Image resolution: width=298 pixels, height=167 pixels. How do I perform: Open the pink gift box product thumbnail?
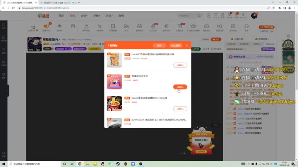[x=114, y=82]
